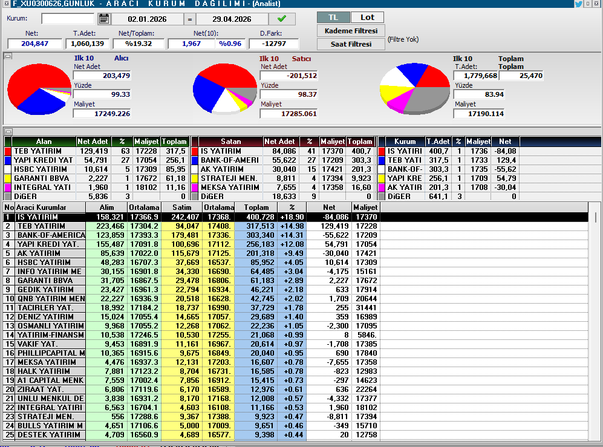Click the seller Net Adet -201,512 field
This screenshot has width=603, height=447.
289,76
